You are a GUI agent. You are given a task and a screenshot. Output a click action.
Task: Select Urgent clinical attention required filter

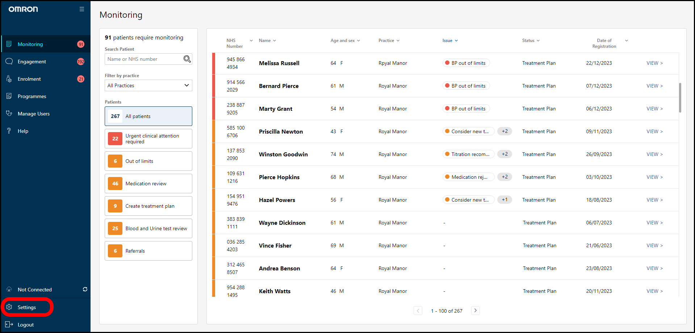[x=148, y=139]
